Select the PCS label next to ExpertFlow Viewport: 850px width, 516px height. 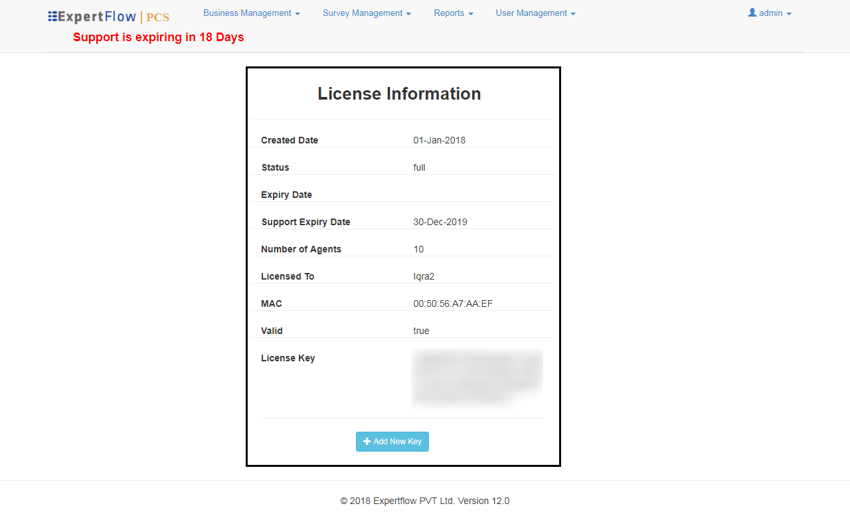[158, 17]
